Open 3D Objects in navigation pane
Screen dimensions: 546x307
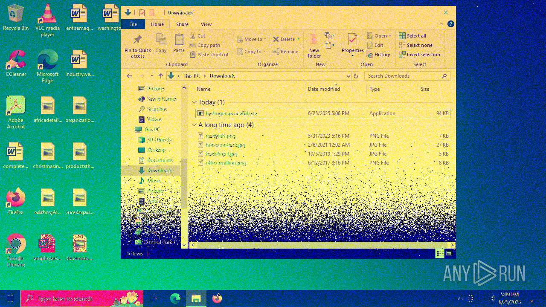tap(154, 140)
